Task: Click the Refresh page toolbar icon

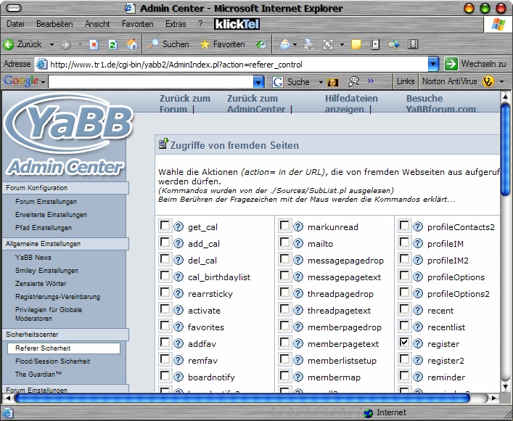Action: click(112, 44)
